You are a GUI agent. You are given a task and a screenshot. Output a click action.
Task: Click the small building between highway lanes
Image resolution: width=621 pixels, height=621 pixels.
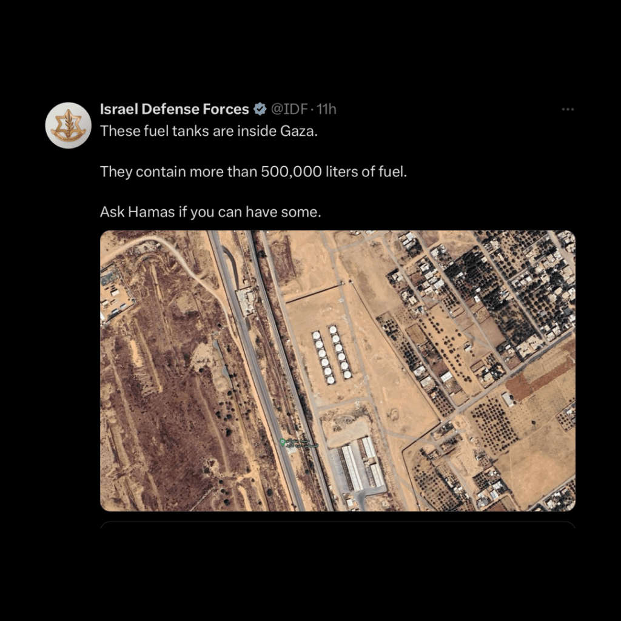246,301
